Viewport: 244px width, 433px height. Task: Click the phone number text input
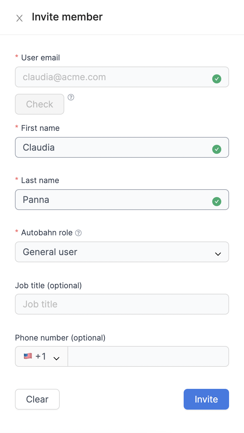pyautogui.click(x=148, y=356)
